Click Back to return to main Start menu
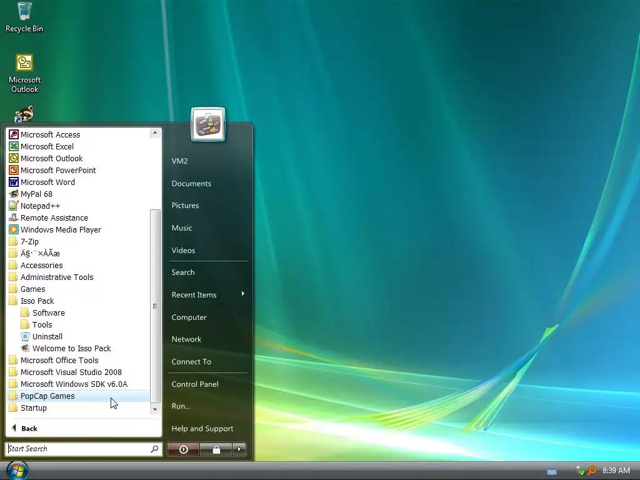This screenshot has width=640, height=480. point(24,428)
